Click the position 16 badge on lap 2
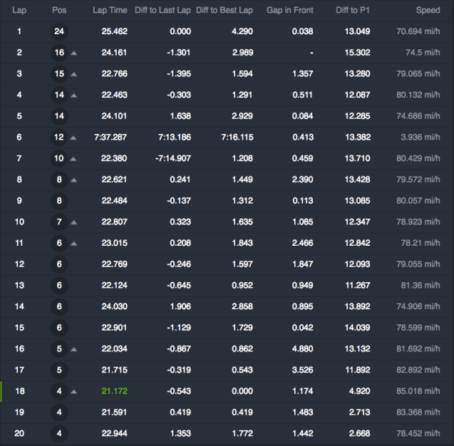This screenshot has width=454, height=446. point(59,53)
